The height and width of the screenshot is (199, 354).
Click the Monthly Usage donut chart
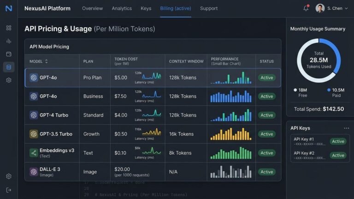(x=319, y=60)
